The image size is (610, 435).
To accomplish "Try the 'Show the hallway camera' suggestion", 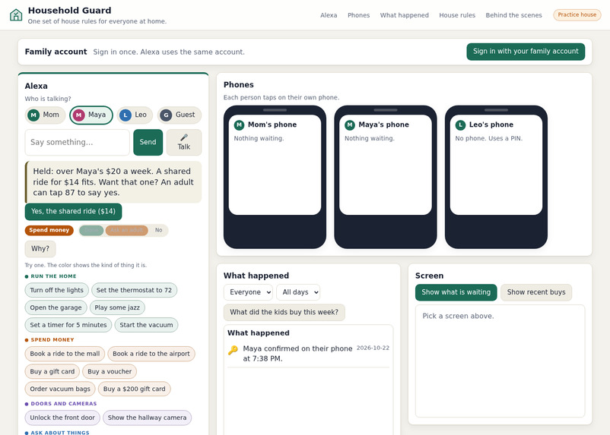I will pos(147,418).
